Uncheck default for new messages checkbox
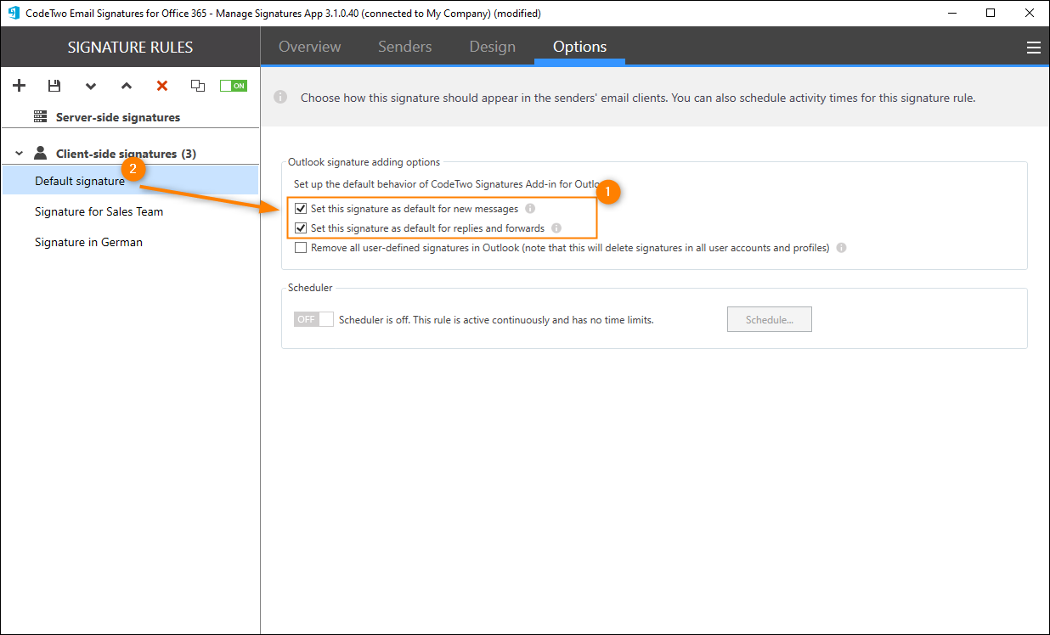 click(x=301, y=209)
